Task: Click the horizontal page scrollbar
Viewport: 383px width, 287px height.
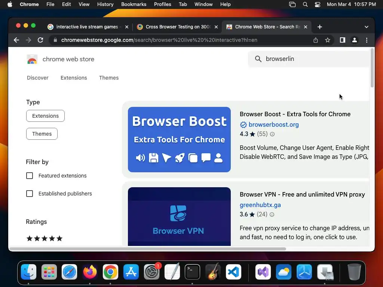Action: (x=147, y=249)
